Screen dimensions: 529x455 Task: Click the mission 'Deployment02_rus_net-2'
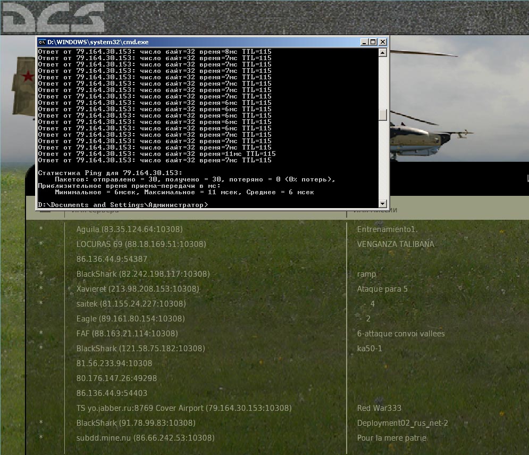(x=402, y=423)
